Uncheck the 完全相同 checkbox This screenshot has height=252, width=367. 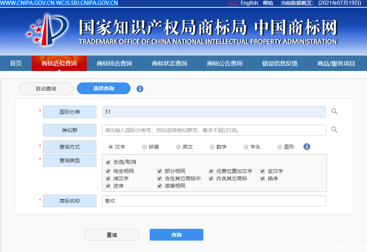click(x=108, y=171)
